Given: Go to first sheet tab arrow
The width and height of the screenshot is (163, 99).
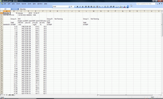Looking at the screenshot, I should click(x=1, y=95).
